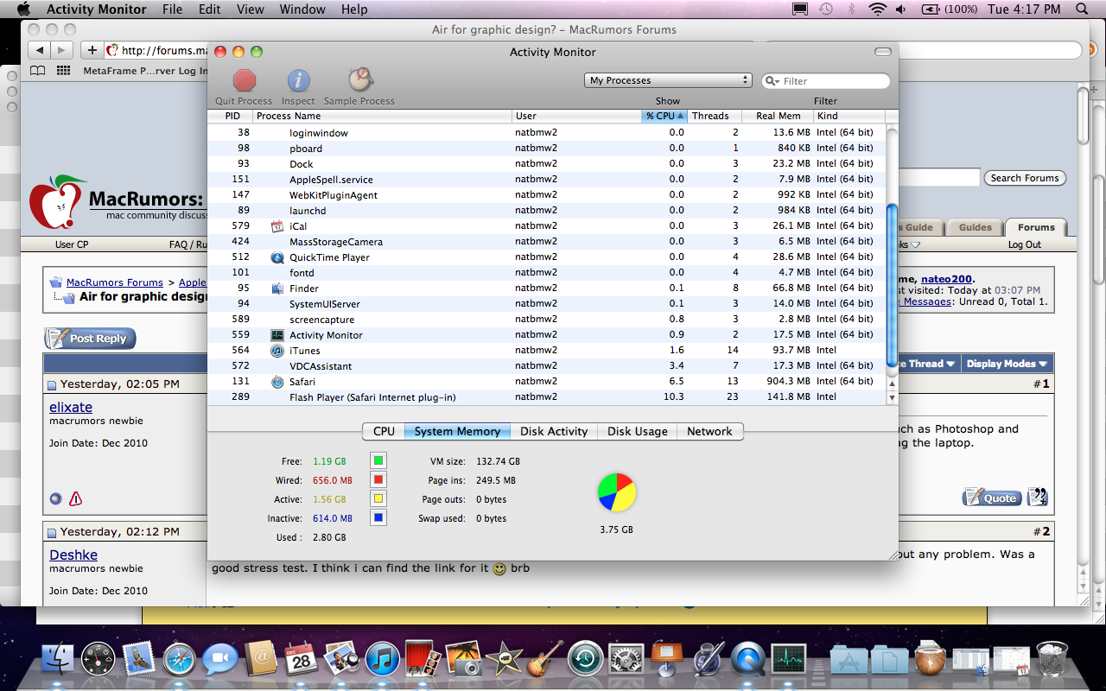The image size is (1106, 691).
Task: Open Address Book from the Dock
Action: (x=260, y=659)
